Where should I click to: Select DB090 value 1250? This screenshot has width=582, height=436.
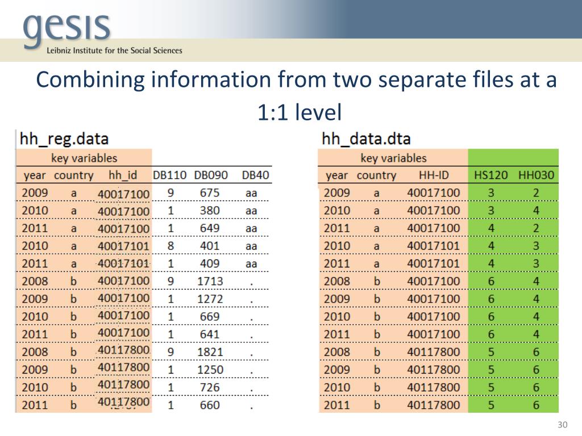click(x=210, y=370)
